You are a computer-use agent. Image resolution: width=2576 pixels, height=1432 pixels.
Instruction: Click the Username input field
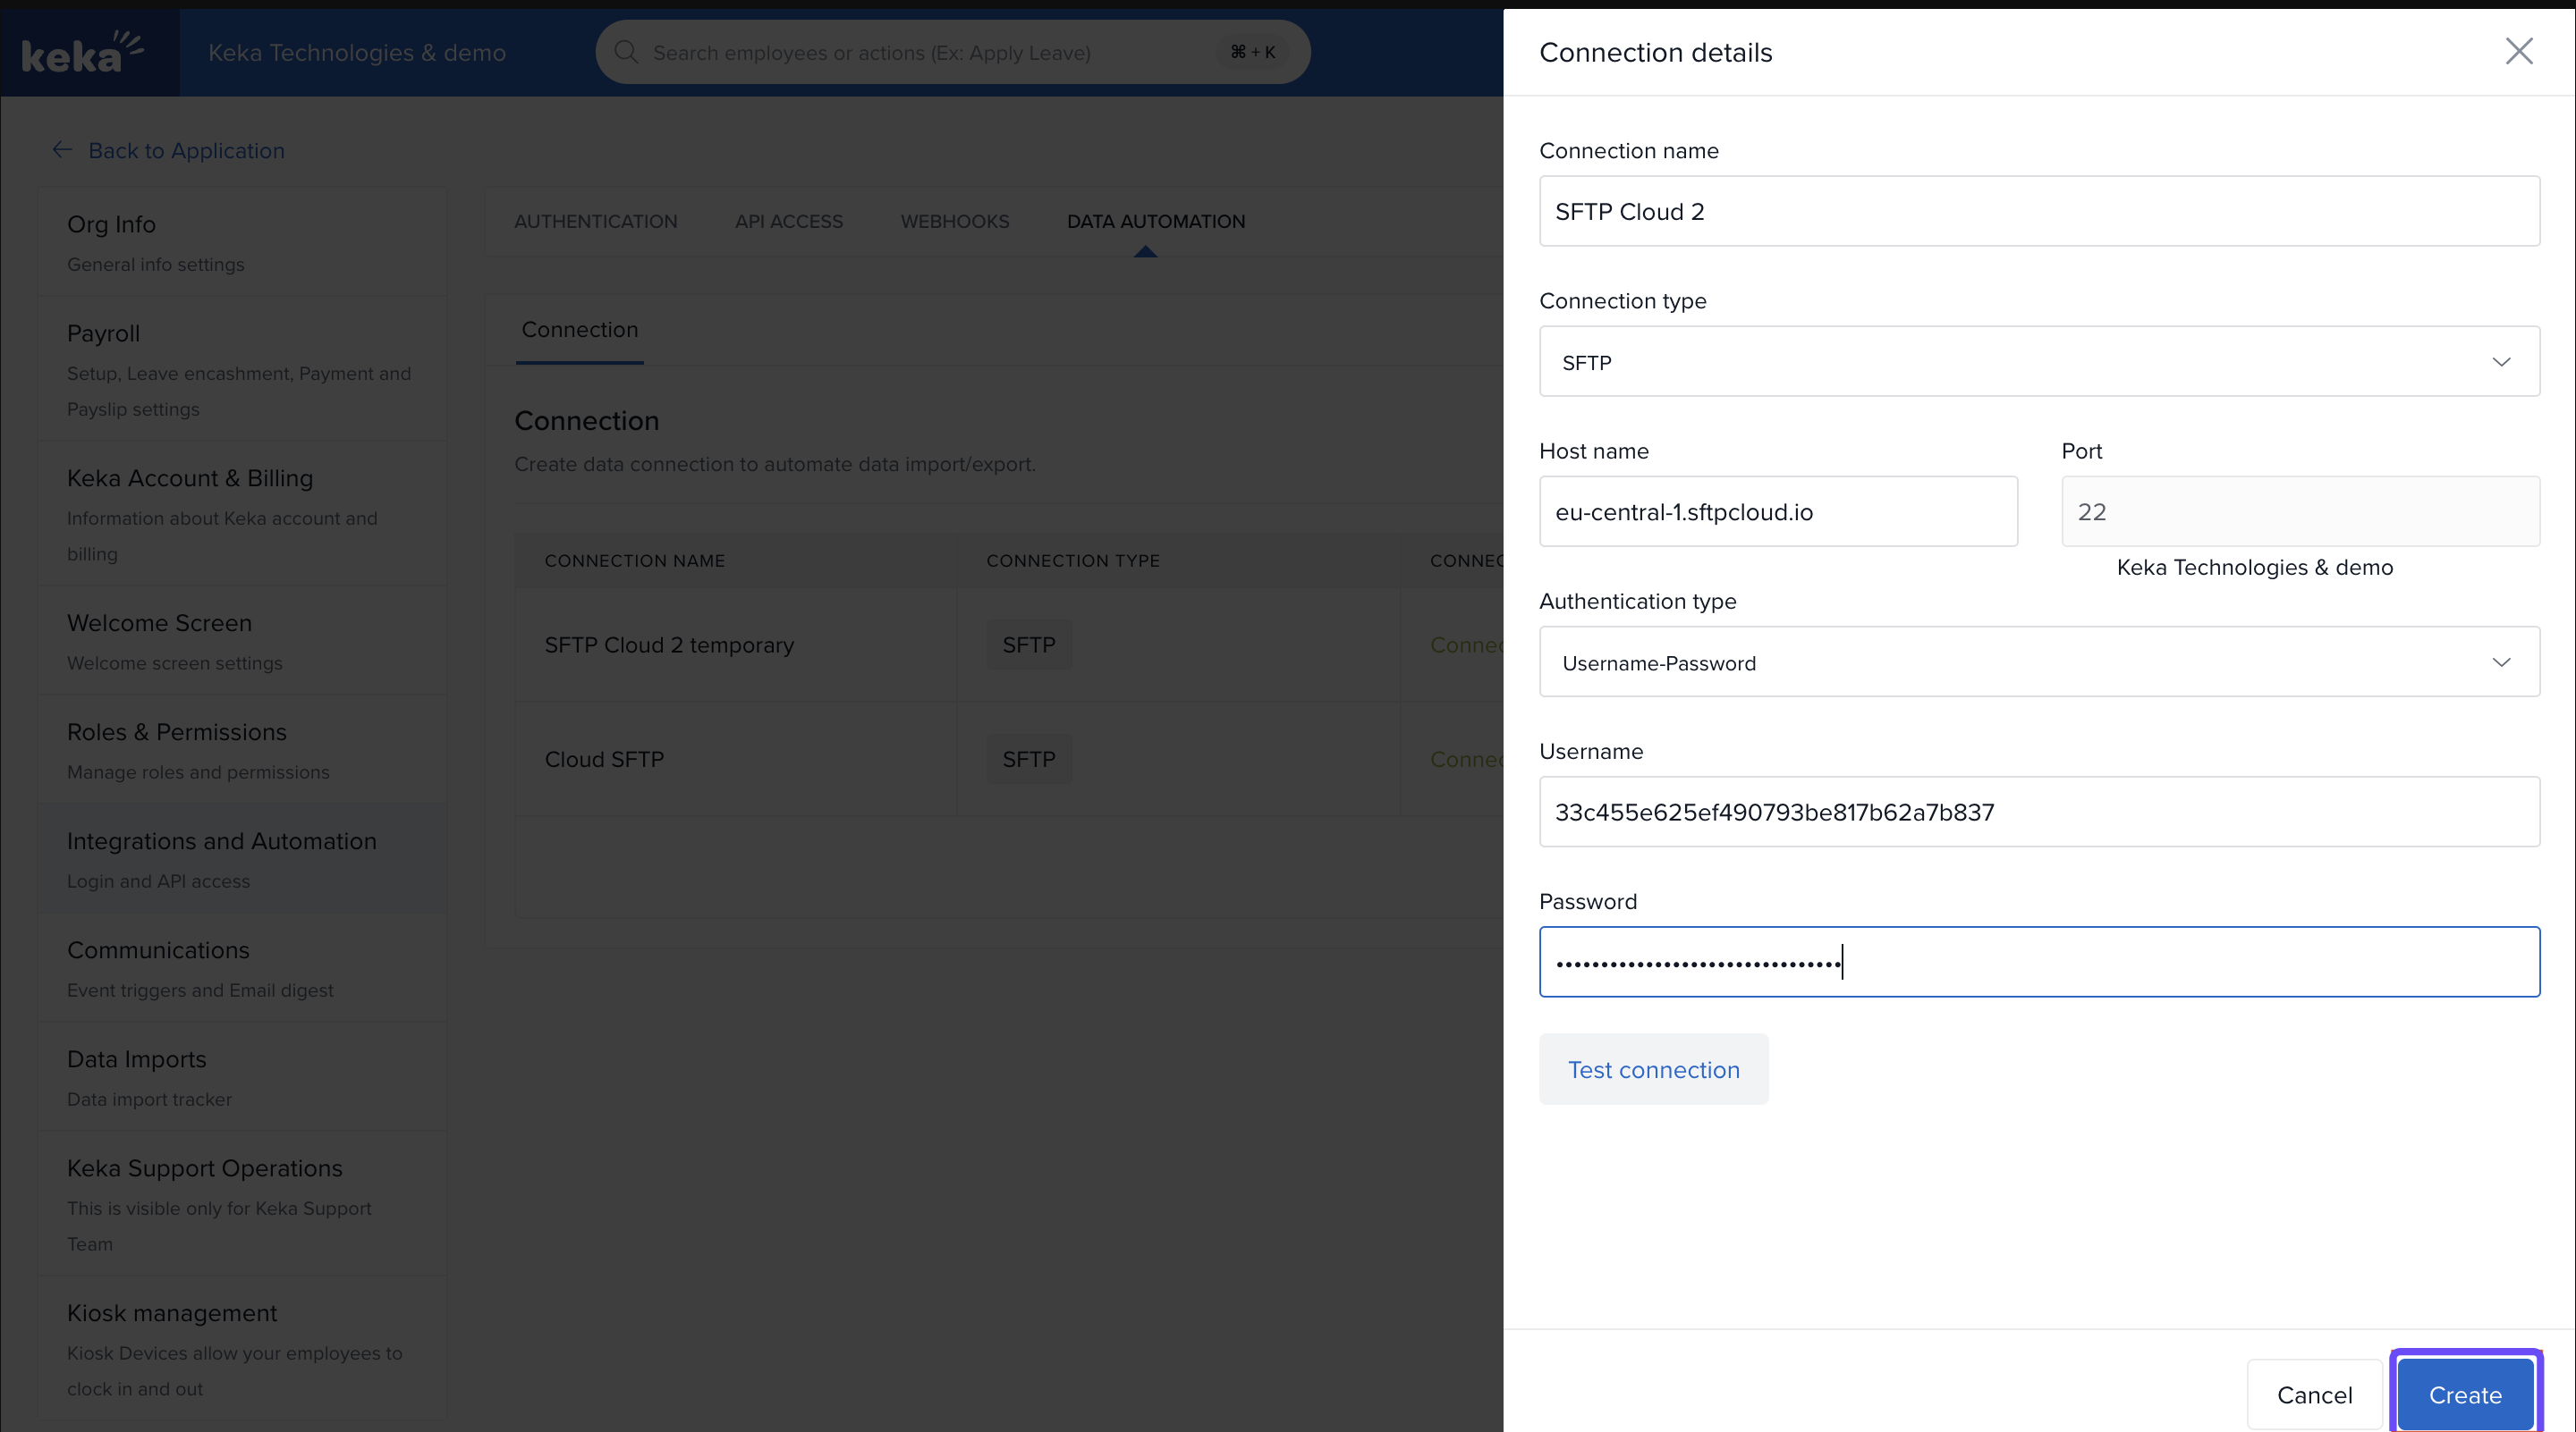(x=2038, y=813)
